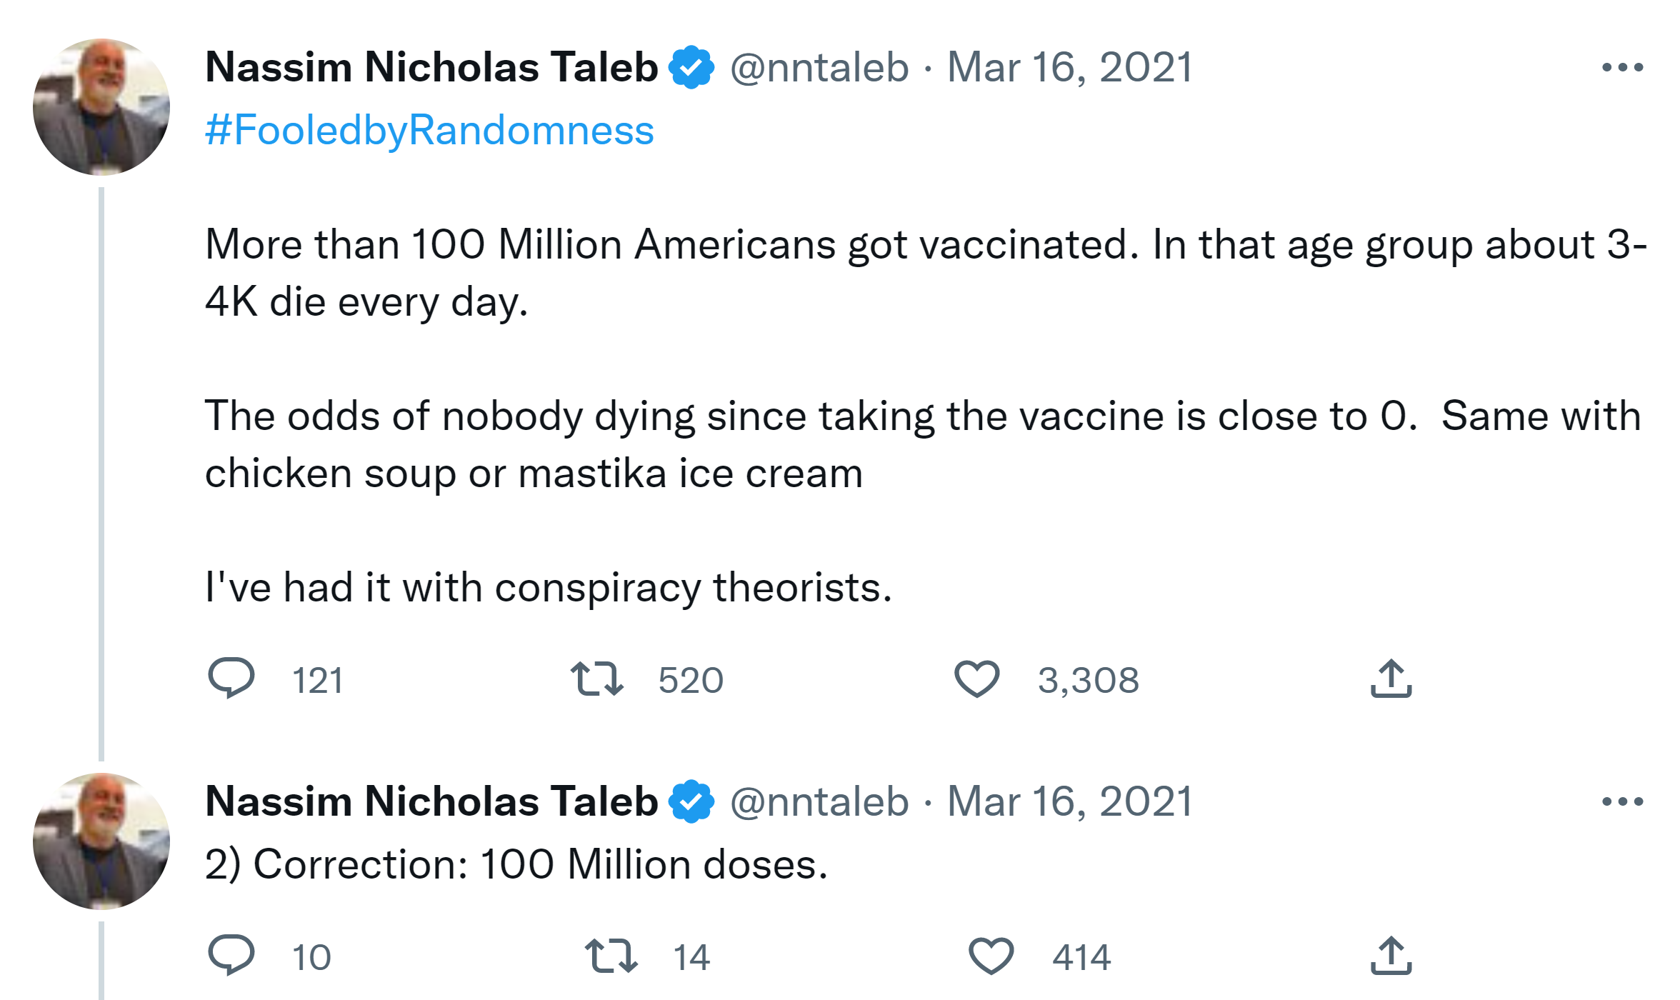Viewport: 1680px width, 1000px height.
Task: Open Nassim Nicholas Taleb's name in first tweet
Action: click(431, 68)
